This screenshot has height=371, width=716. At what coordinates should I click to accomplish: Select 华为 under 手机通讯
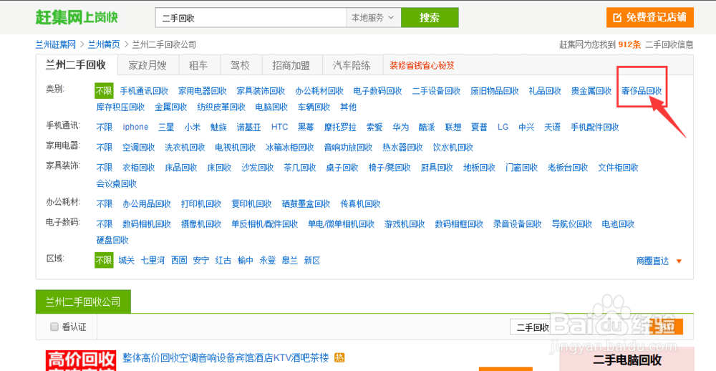coord(401,127)
